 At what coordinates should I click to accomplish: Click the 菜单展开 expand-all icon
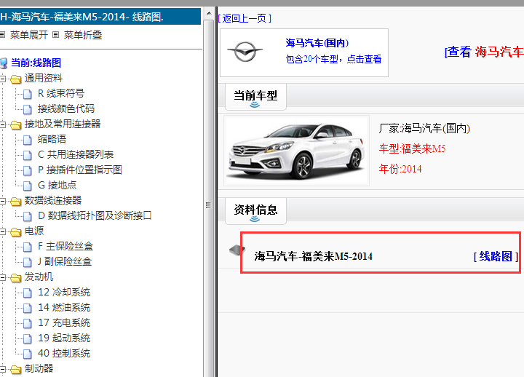(2, 35)
